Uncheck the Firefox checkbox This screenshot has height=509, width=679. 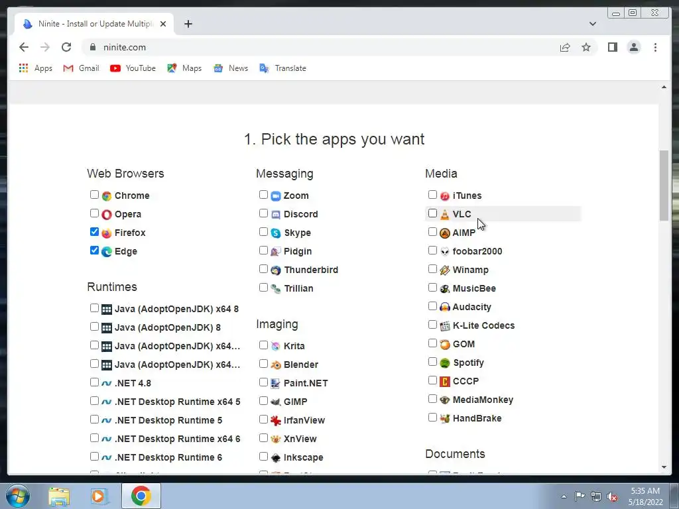tap(94, 232)
